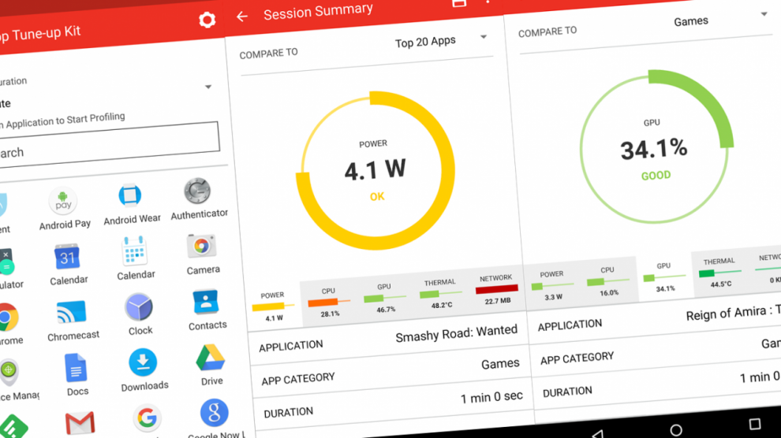Screen dimensions: 781x438
Task: Select POWER metric tab showing 4.1 W
Action: click(x=273, y=306)
